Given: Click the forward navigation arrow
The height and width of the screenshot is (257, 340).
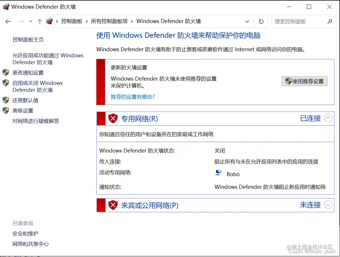Looking at the screenshot, I should click(x=21, y=21).
